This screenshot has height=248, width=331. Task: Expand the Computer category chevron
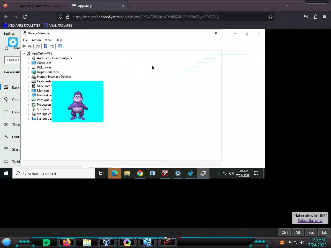point(29,63)
